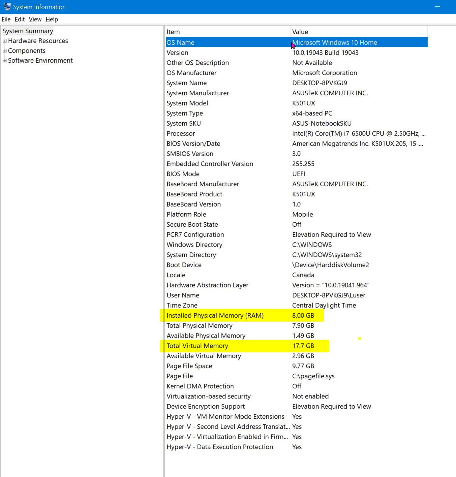
Task: Select Windows Directory row
Action: (x=297, y=245)
